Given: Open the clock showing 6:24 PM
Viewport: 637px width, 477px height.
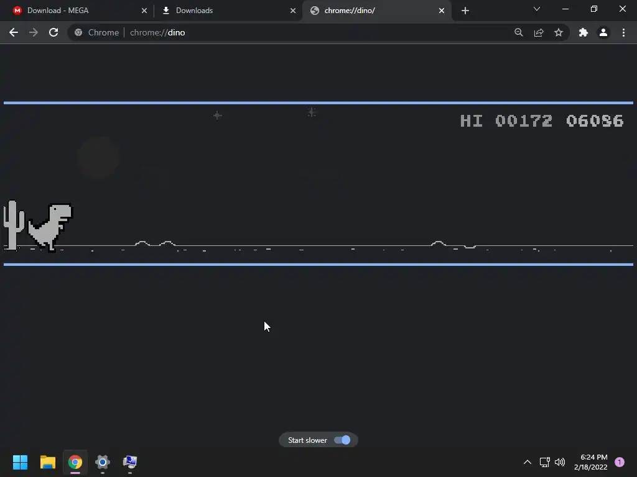Looking at the screenshot, I should [x=591, y=462].
